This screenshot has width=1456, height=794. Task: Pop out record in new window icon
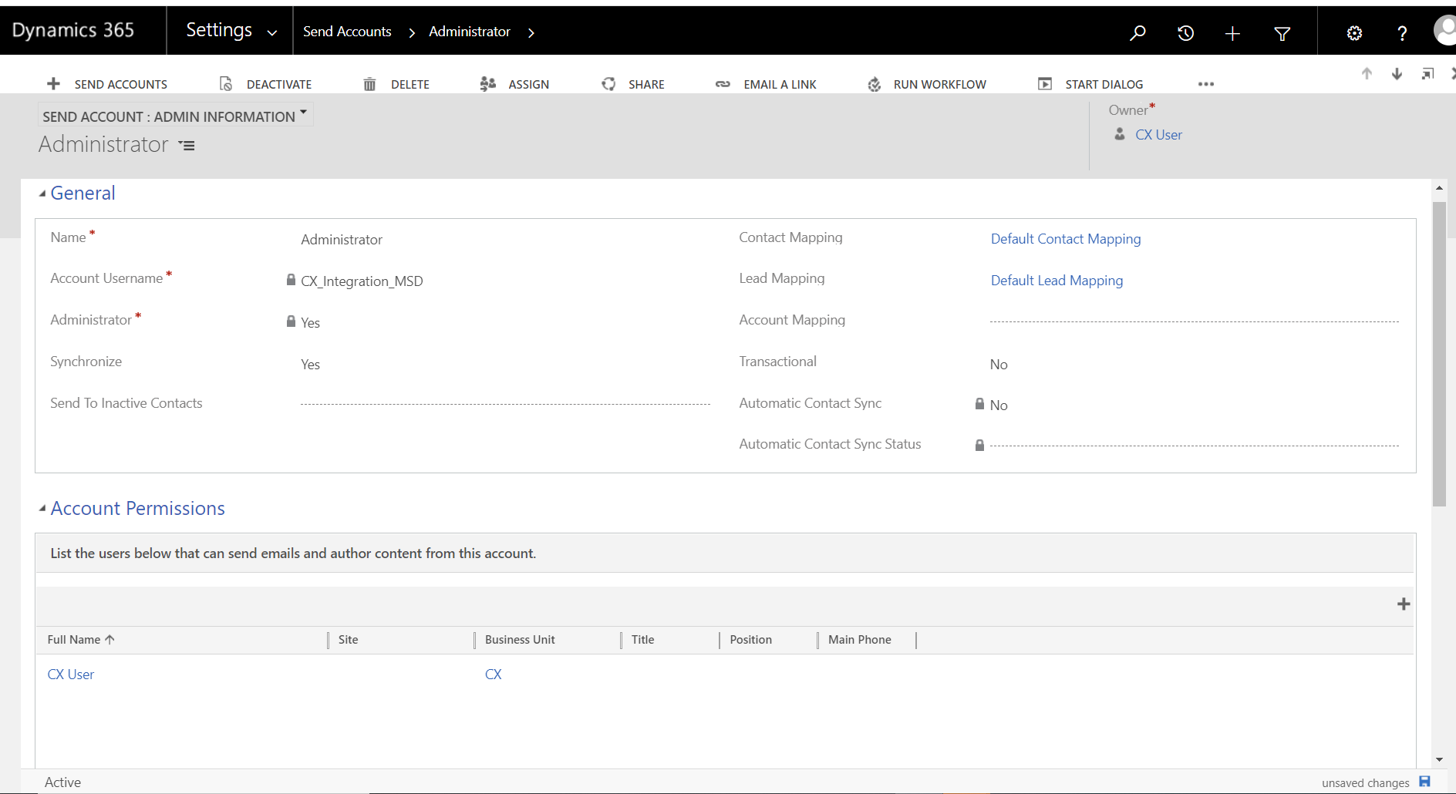coord(1427,73)
